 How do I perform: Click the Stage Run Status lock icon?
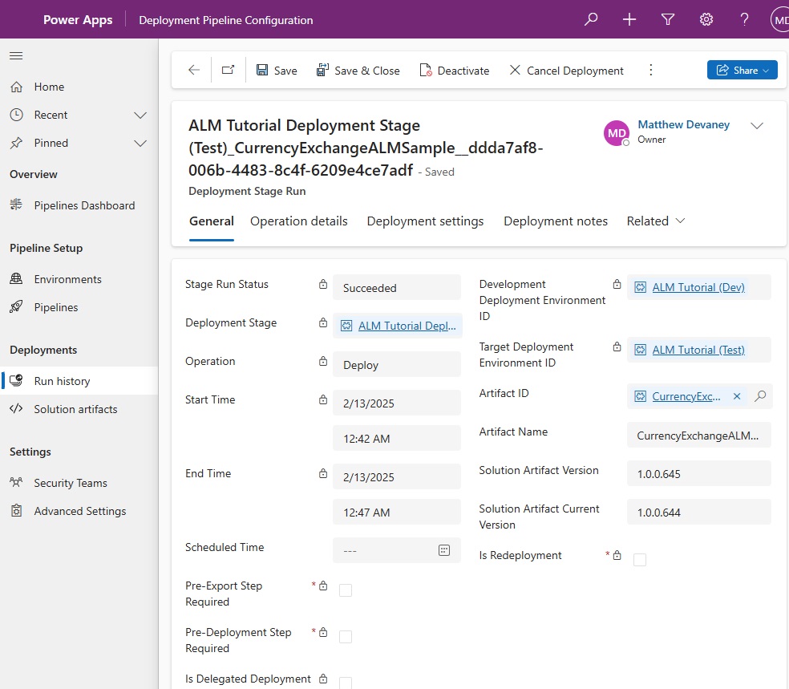[323, 285]
